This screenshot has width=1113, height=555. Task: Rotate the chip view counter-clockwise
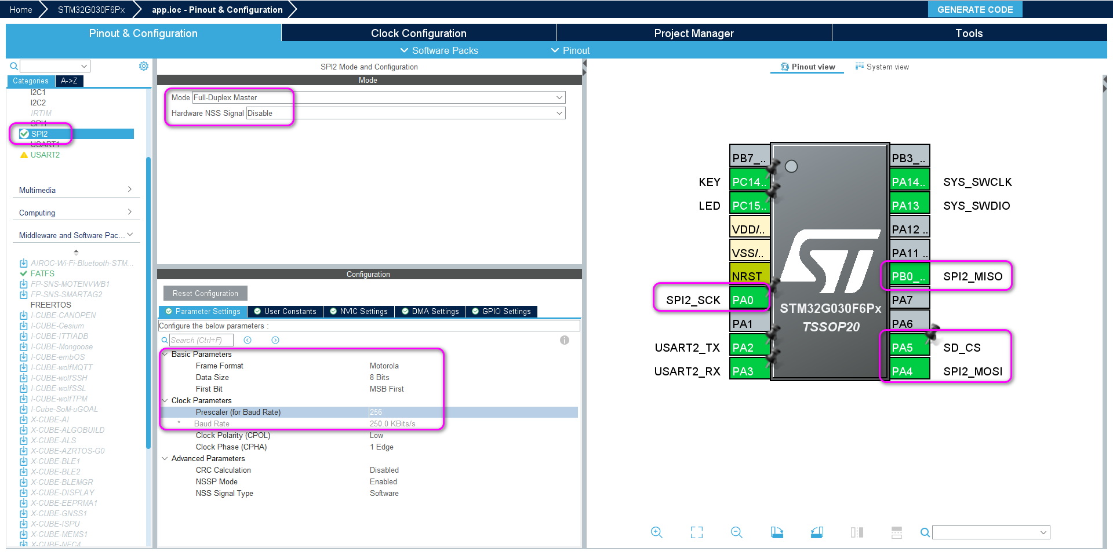click(817, 532)
